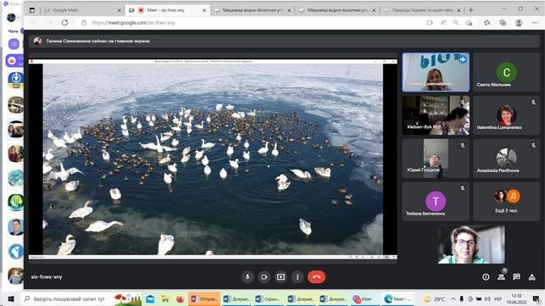Open the 29°C weather widget
Screen dimensions: 545x306
tap(435, 298)
